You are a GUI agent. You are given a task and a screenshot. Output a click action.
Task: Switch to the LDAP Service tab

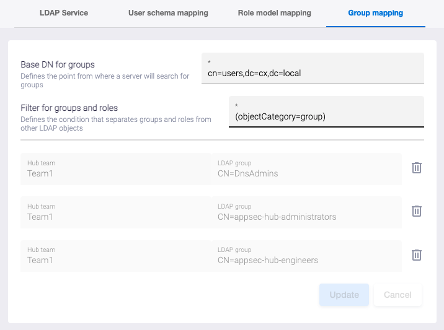[64, 12]
